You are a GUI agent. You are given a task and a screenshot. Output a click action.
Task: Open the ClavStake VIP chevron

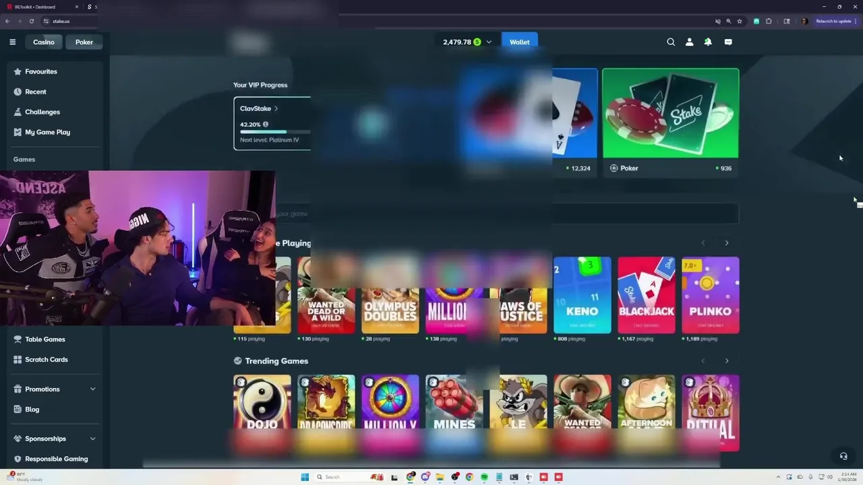click(x=276, y=108)
